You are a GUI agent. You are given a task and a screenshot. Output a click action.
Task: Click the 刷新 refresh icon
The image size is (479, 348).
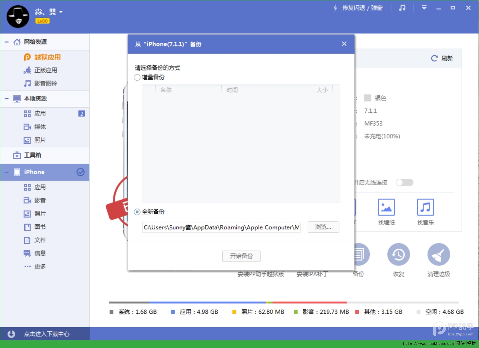[434, 58]
